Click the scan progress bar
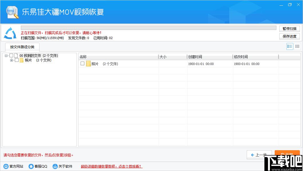303x171 pixels. (148, 28)
